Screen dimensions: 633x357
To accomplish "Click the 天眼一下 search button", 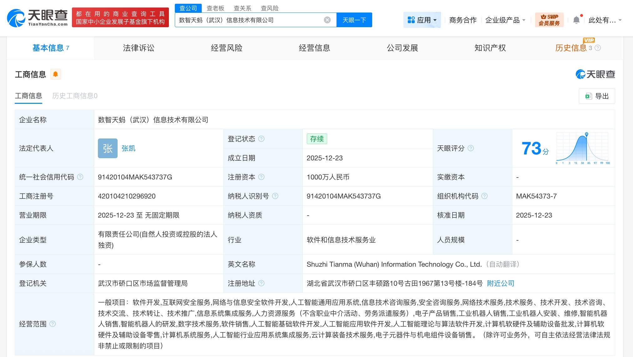I will 354,20.
